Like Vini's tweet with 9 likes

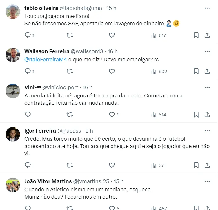(112, 115)
